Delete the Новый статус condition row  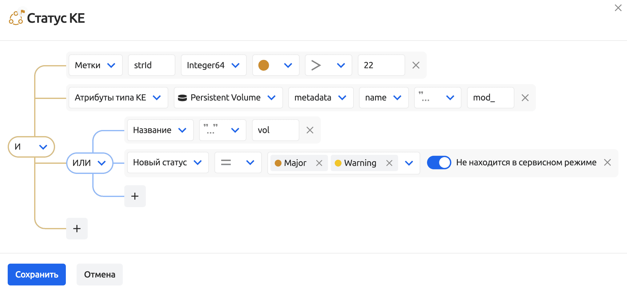(607, 163)
